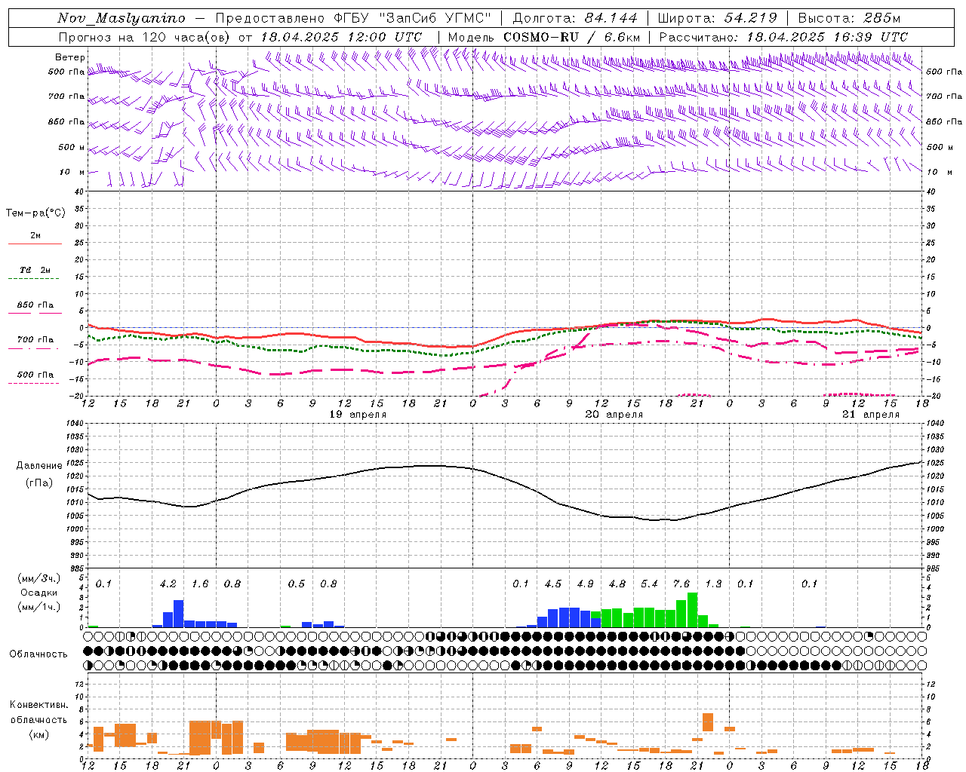Click the precipitation total 7.6
966x772 pixels.
pos(681,584)
